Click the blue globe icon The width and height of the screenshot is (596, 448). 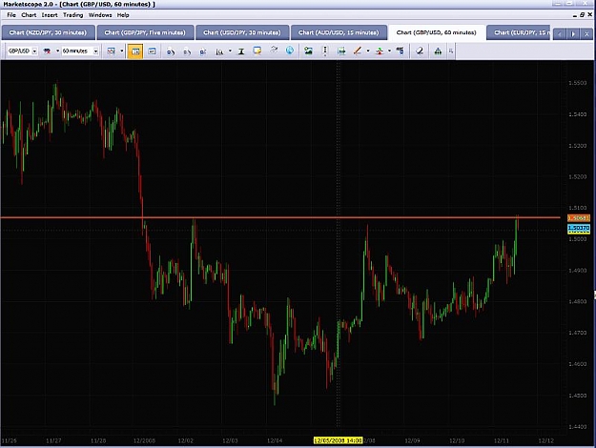290,51
